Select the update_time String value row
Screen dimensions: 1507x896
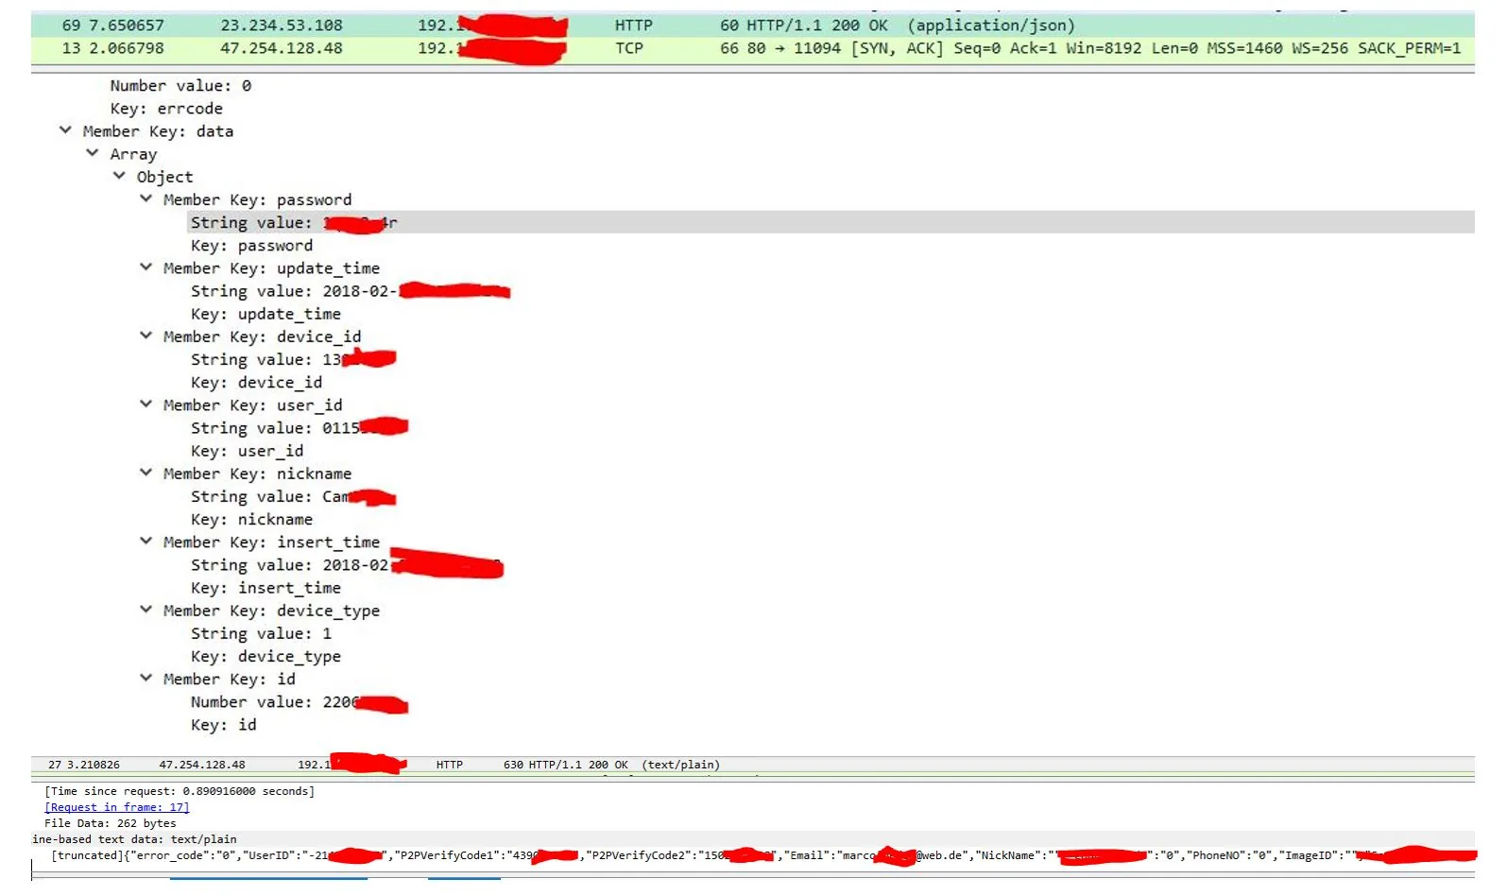click(x=351, y=291)
